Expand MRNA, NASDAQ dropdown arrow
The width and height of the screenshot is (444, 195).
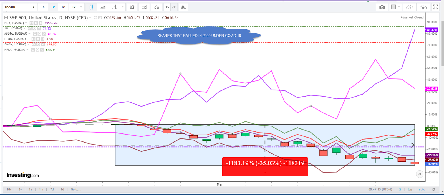29,34
